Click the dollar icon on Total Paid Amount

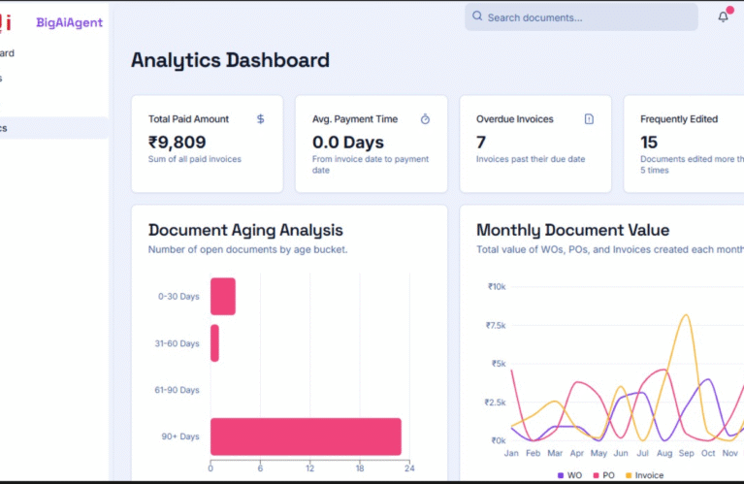[260, 119]
